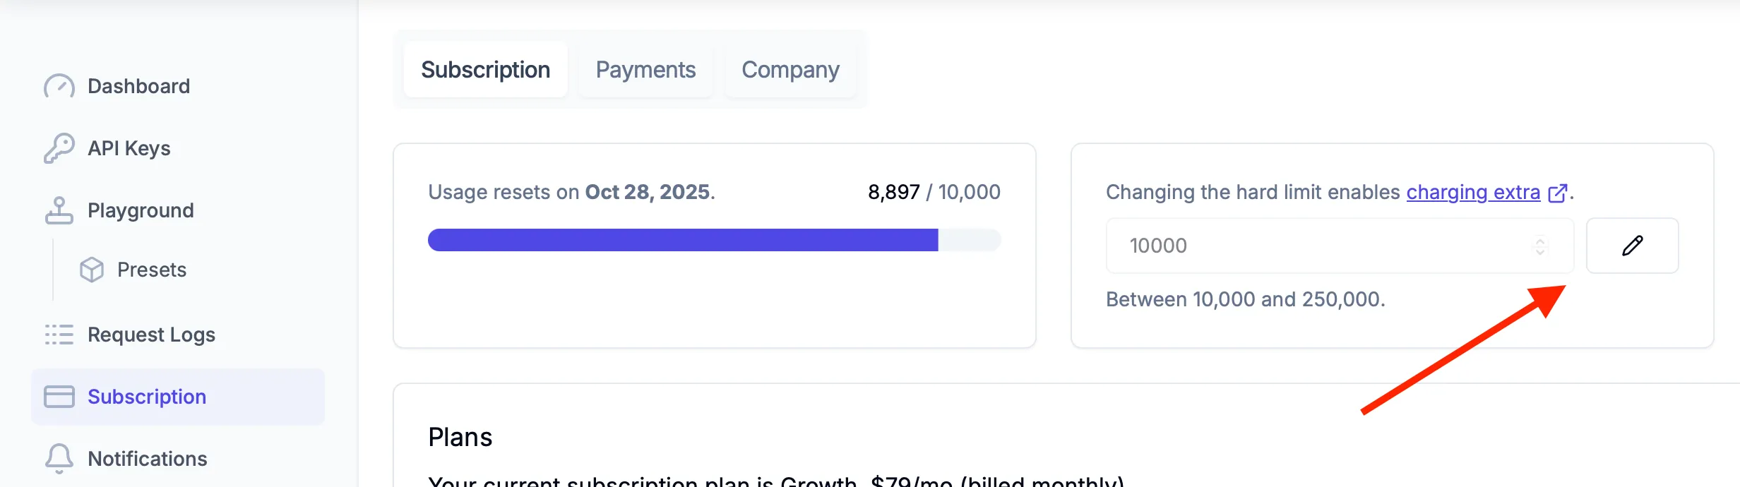Click the Notifications bell icon
This screenshot has height=487, width=1740.
[59, 459]
